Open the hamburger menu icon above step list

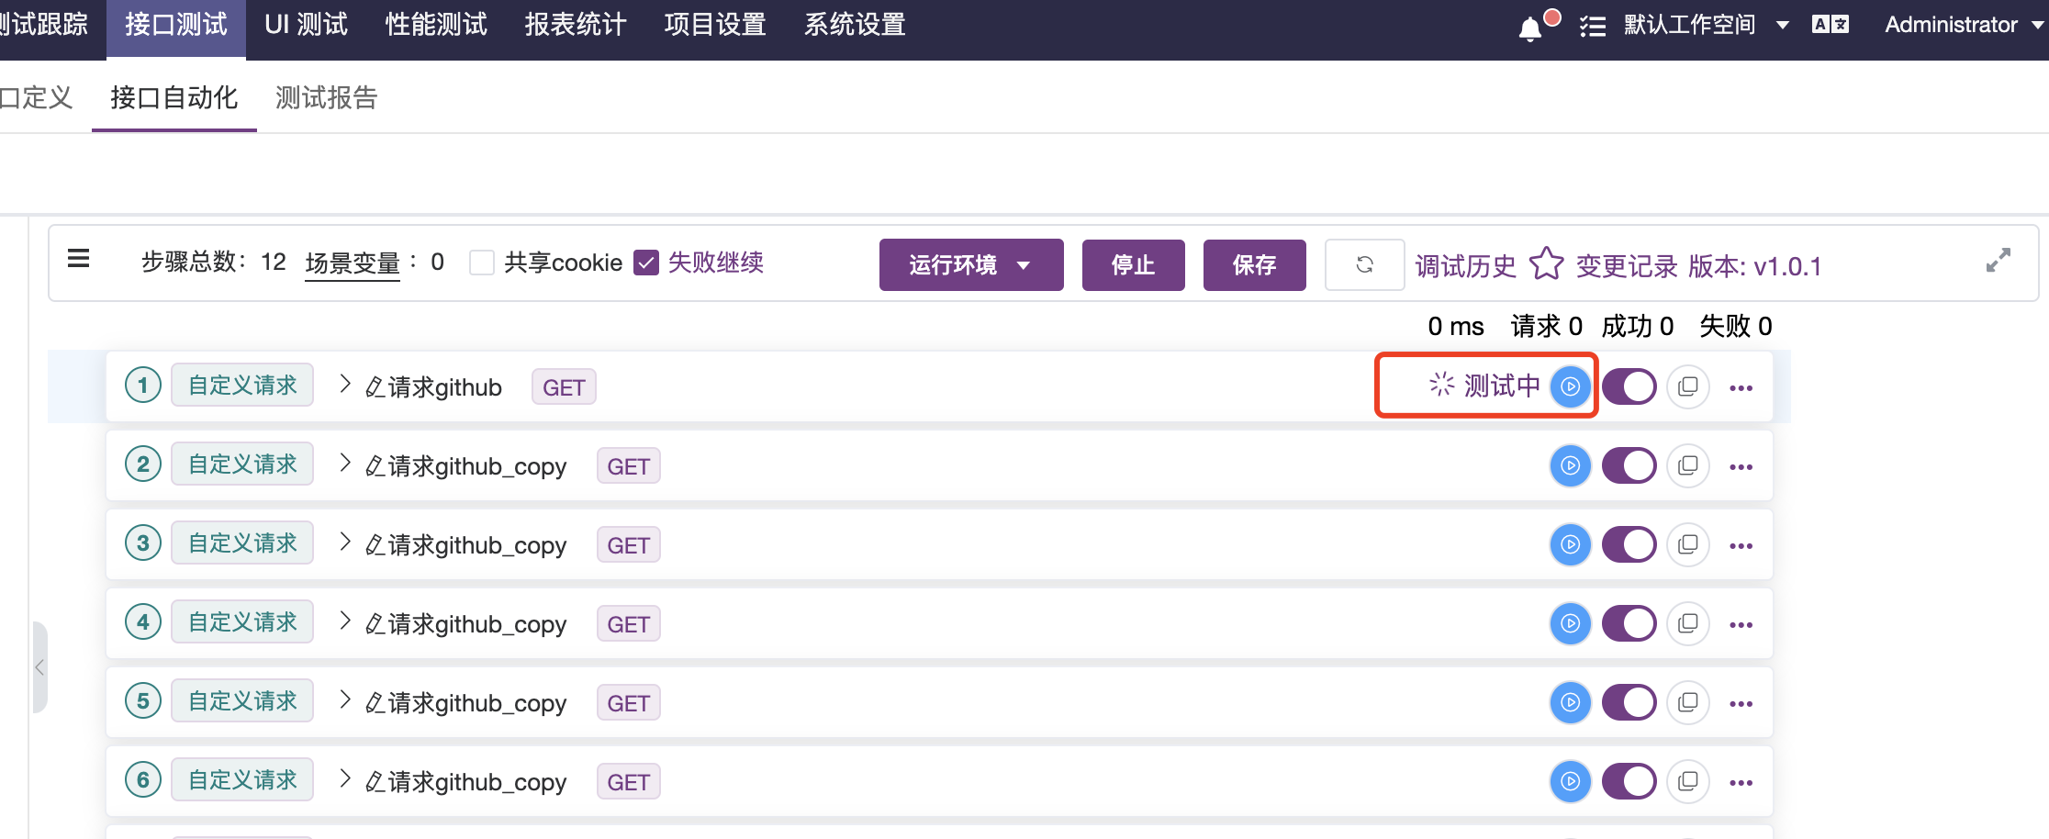[x=79, y=259]
